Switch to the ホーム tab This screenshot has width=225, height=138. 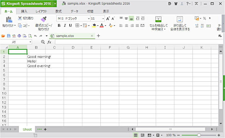tap(8, 11)
